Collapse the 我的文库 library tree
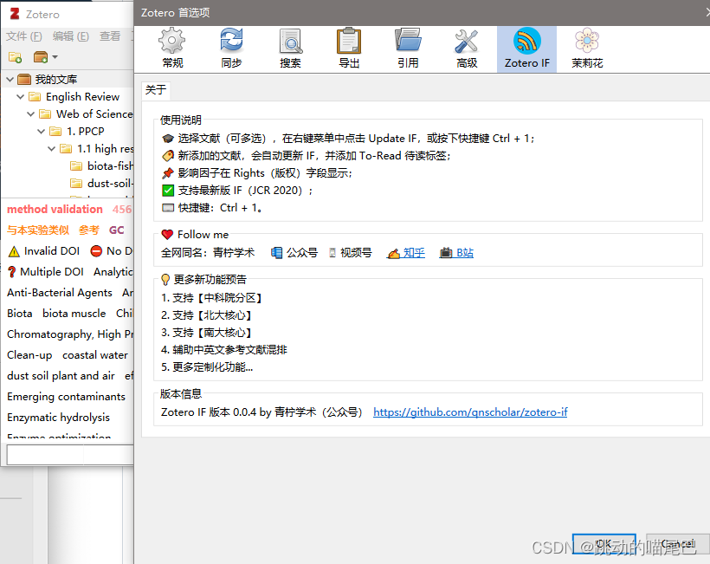Viewport: 710px width, 564px height. click(x=10, y=80)
